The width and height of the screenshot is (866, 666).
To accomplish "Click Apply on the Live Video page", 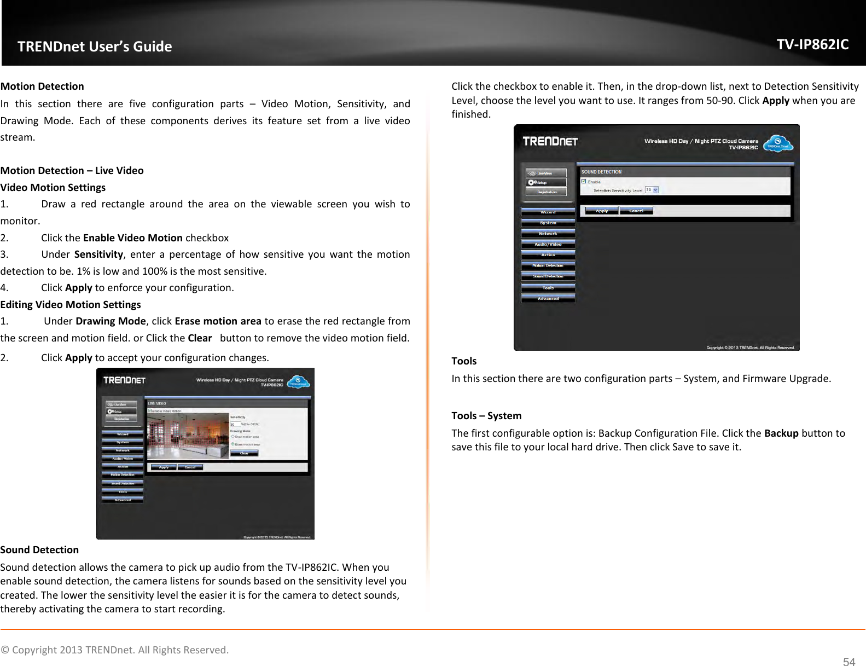I will point(164,467).
